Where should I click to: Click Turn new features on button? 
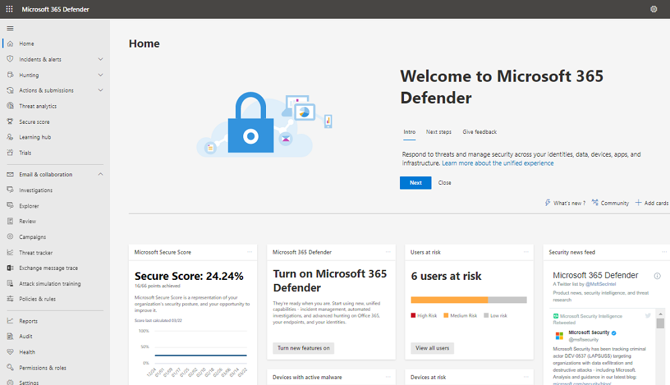pos(304,348)
